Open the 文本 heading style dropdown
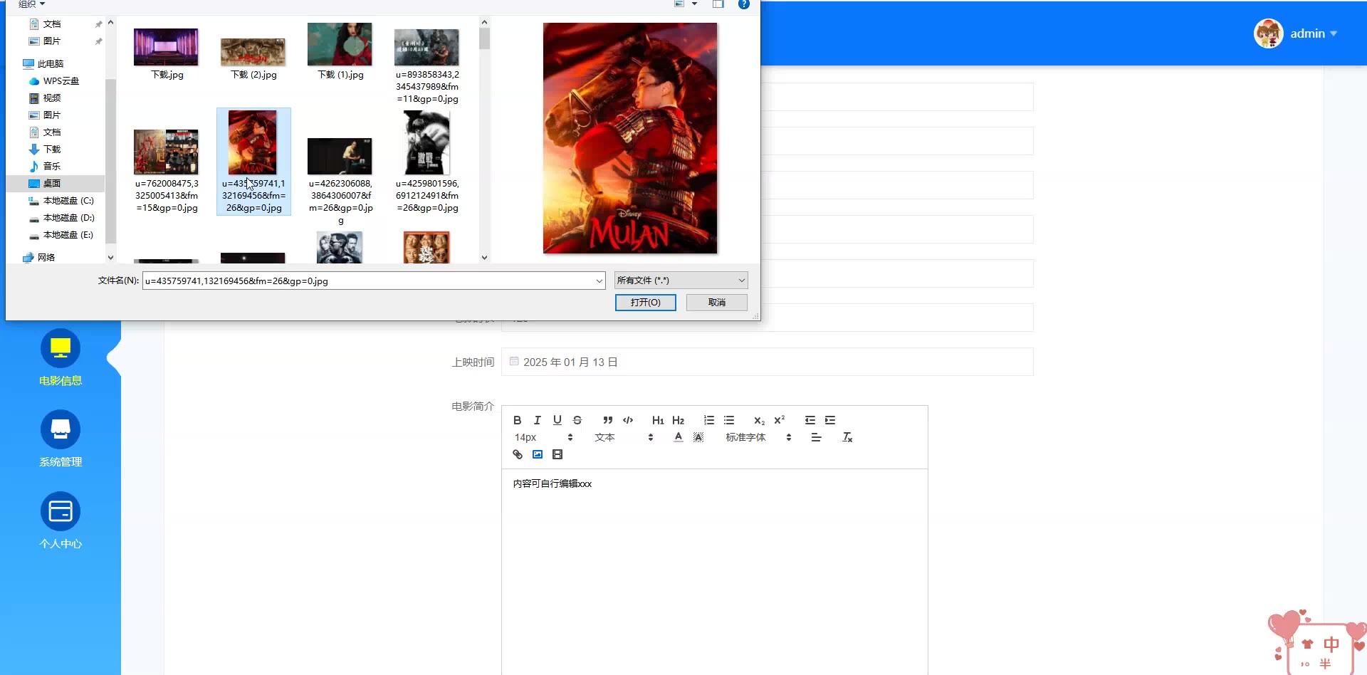Screen dimensions: 1367x675 tap(624, 437)
